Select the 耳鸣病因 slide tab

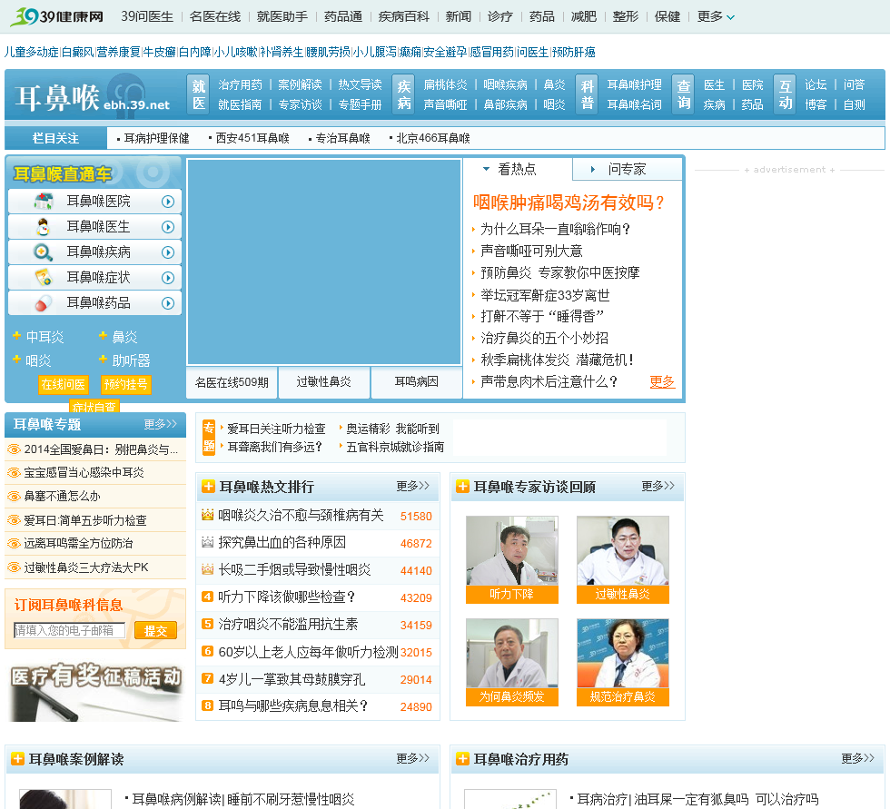point(416,382)
